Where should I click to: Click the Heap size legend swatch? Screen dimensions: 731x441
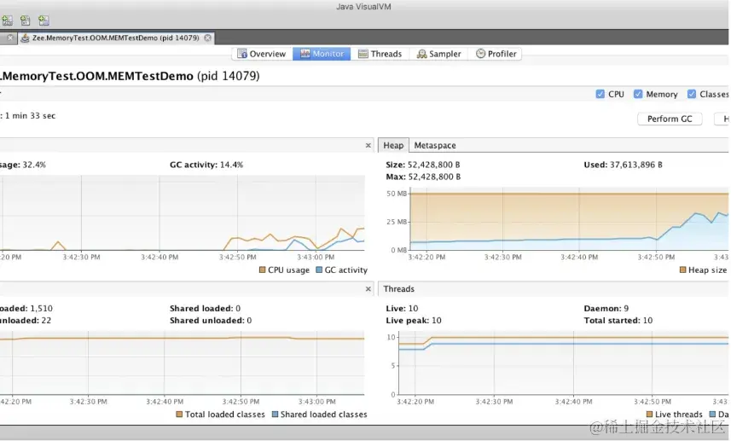[683, 270]
